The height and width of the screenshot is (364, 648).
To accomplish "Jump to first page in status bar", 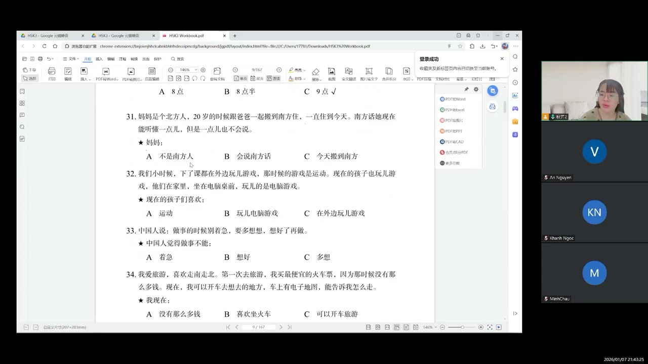I will [x=228, y=327].
